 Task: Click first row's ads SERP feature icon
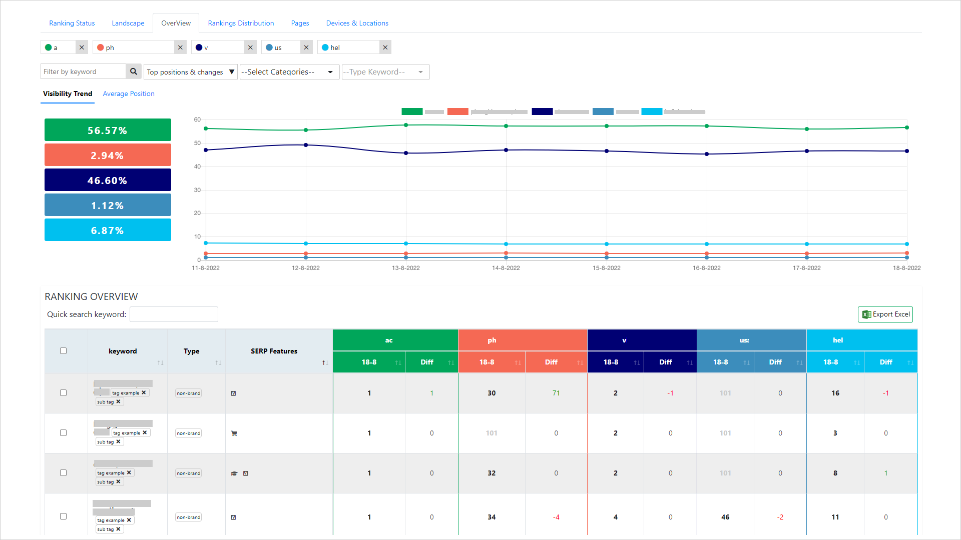[233, 393]
